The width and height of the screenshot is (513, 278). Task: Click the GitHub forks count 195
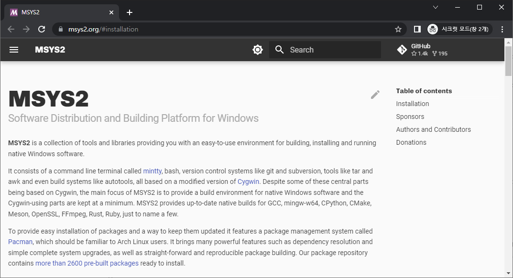(x=440, y=53)
